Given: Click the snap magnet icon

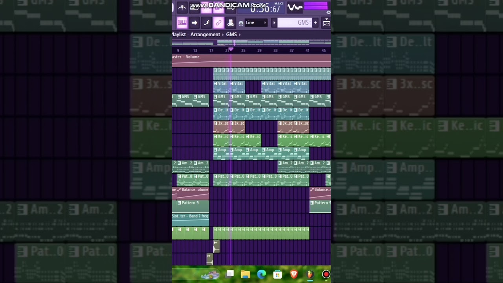Looking at the screenshot, I should pos(241,23).
